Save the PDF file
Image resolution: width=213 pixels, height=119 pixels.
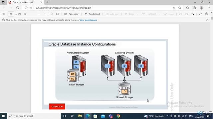click(x=186, y=14)
